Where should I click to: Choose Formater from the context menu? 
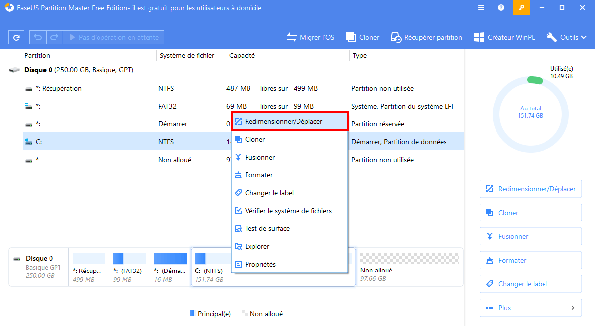coord(290,175)
